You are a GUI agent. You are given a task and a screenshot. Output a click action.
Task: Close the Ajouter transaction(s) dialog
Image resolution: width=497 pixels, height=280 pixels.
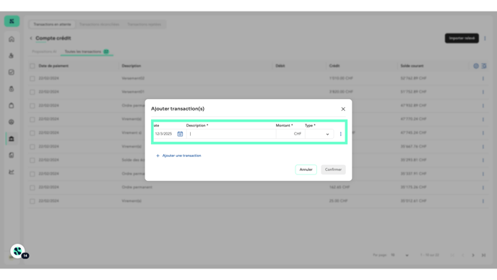click(343, 109)
